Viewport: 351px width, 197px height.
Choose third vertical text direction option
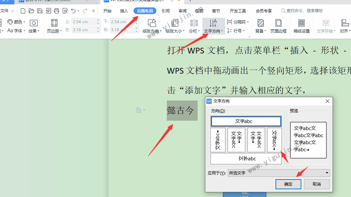(256, 140)
